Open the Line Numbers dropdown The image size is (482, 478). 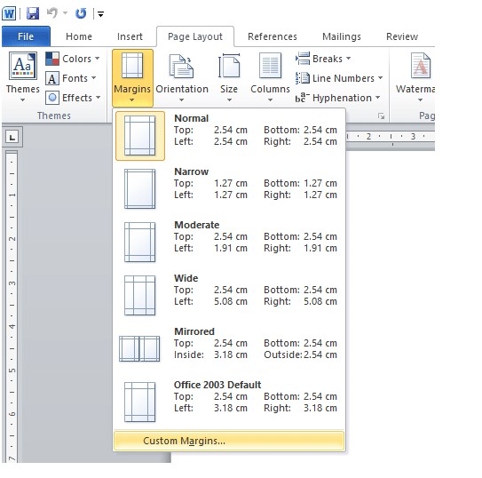click(339, 78)
